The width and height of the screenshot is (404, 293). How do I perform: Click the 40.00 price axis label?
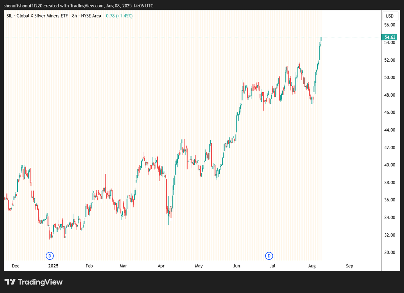[x=390, y=165]
